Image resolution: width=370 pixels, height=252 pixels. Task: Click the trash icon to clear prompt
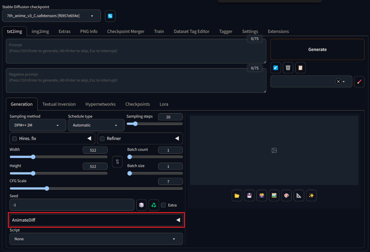(288, 68)
